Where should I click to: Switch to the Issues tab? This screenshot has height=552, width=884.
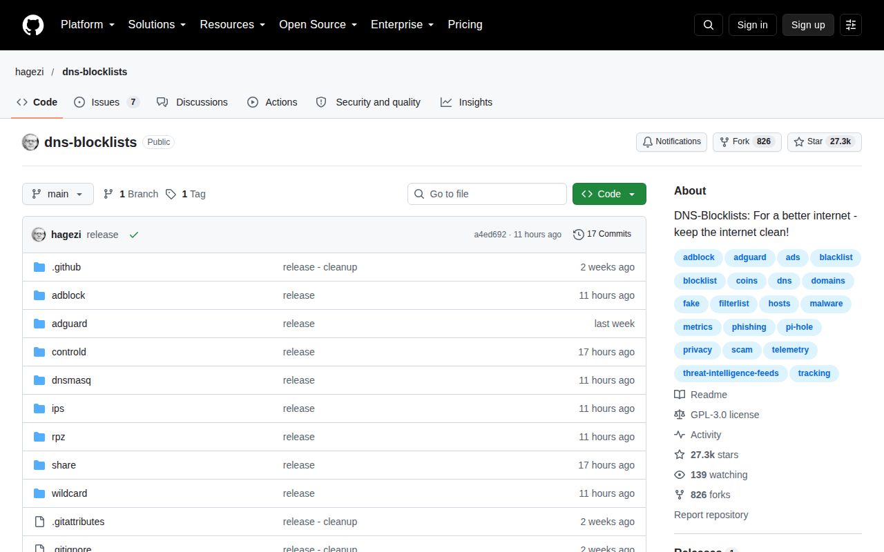[106, 102]
